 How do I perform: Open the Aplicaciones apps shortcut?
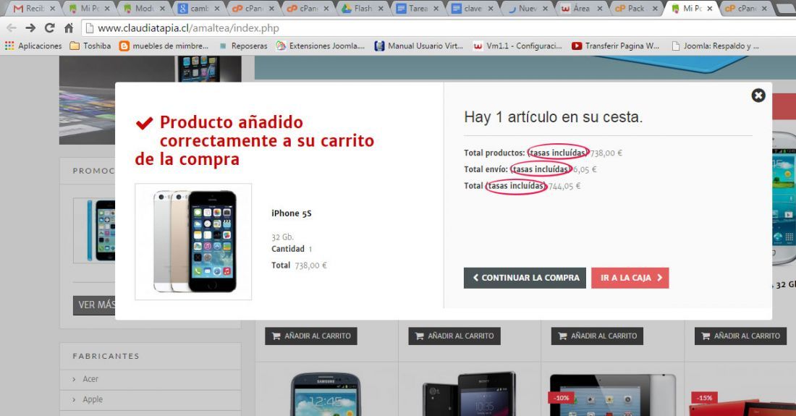pos(33,46)
